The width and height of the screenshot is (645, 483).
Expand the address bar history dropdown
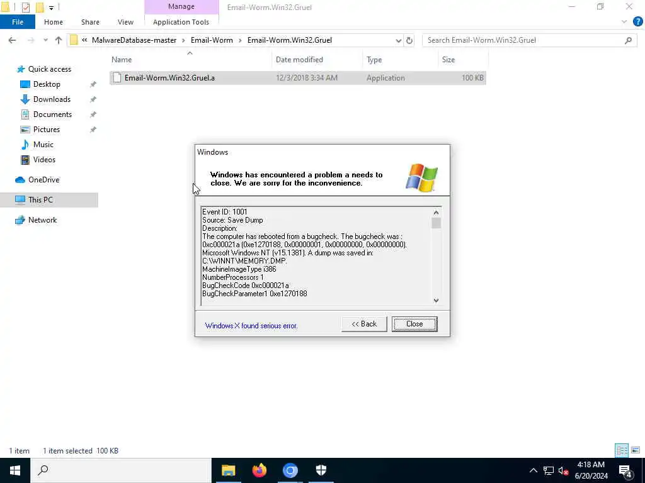point(398,40)
